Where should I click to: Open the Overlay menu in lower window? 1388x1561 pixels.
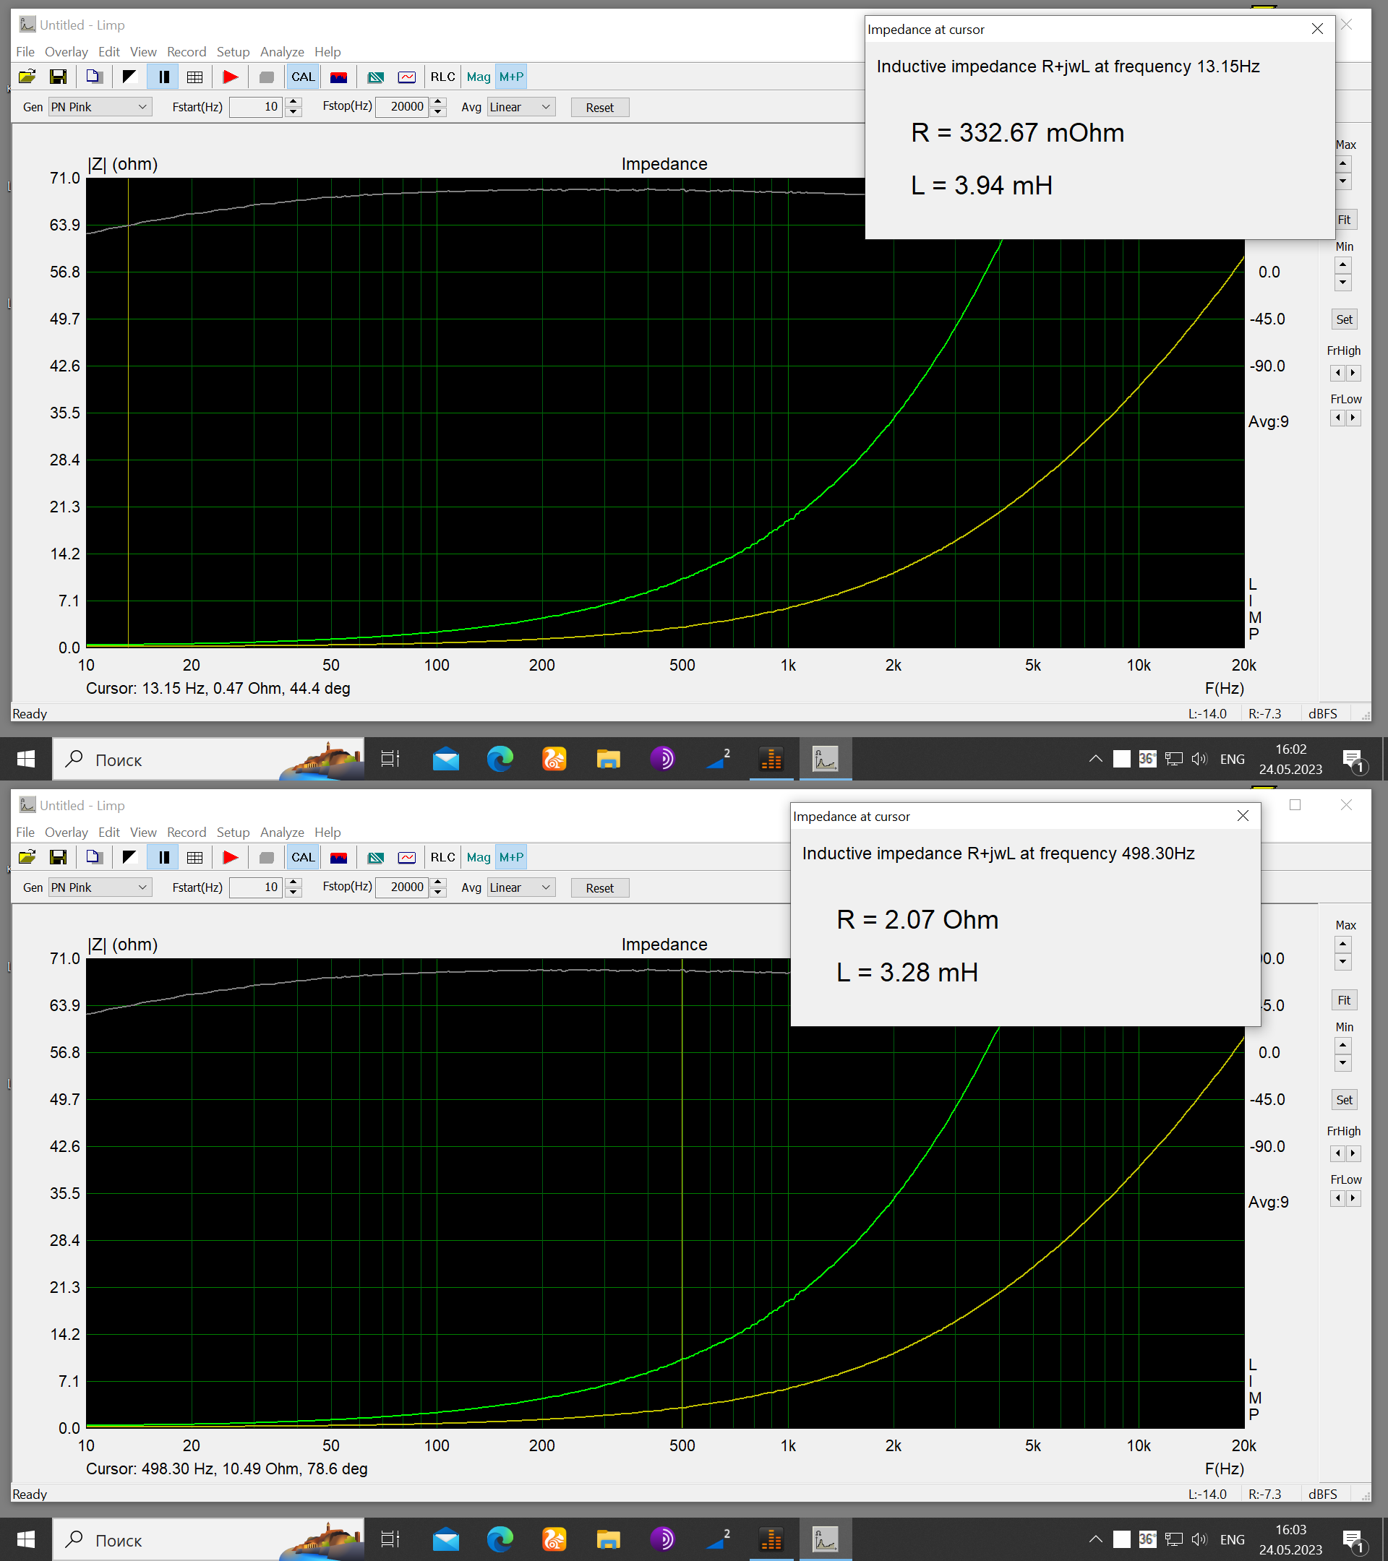tap(66, 833)
